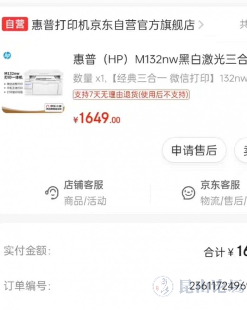247x310 pixels.
Task: Click the headset icon for 店铺客服
Action: (52, 193)
